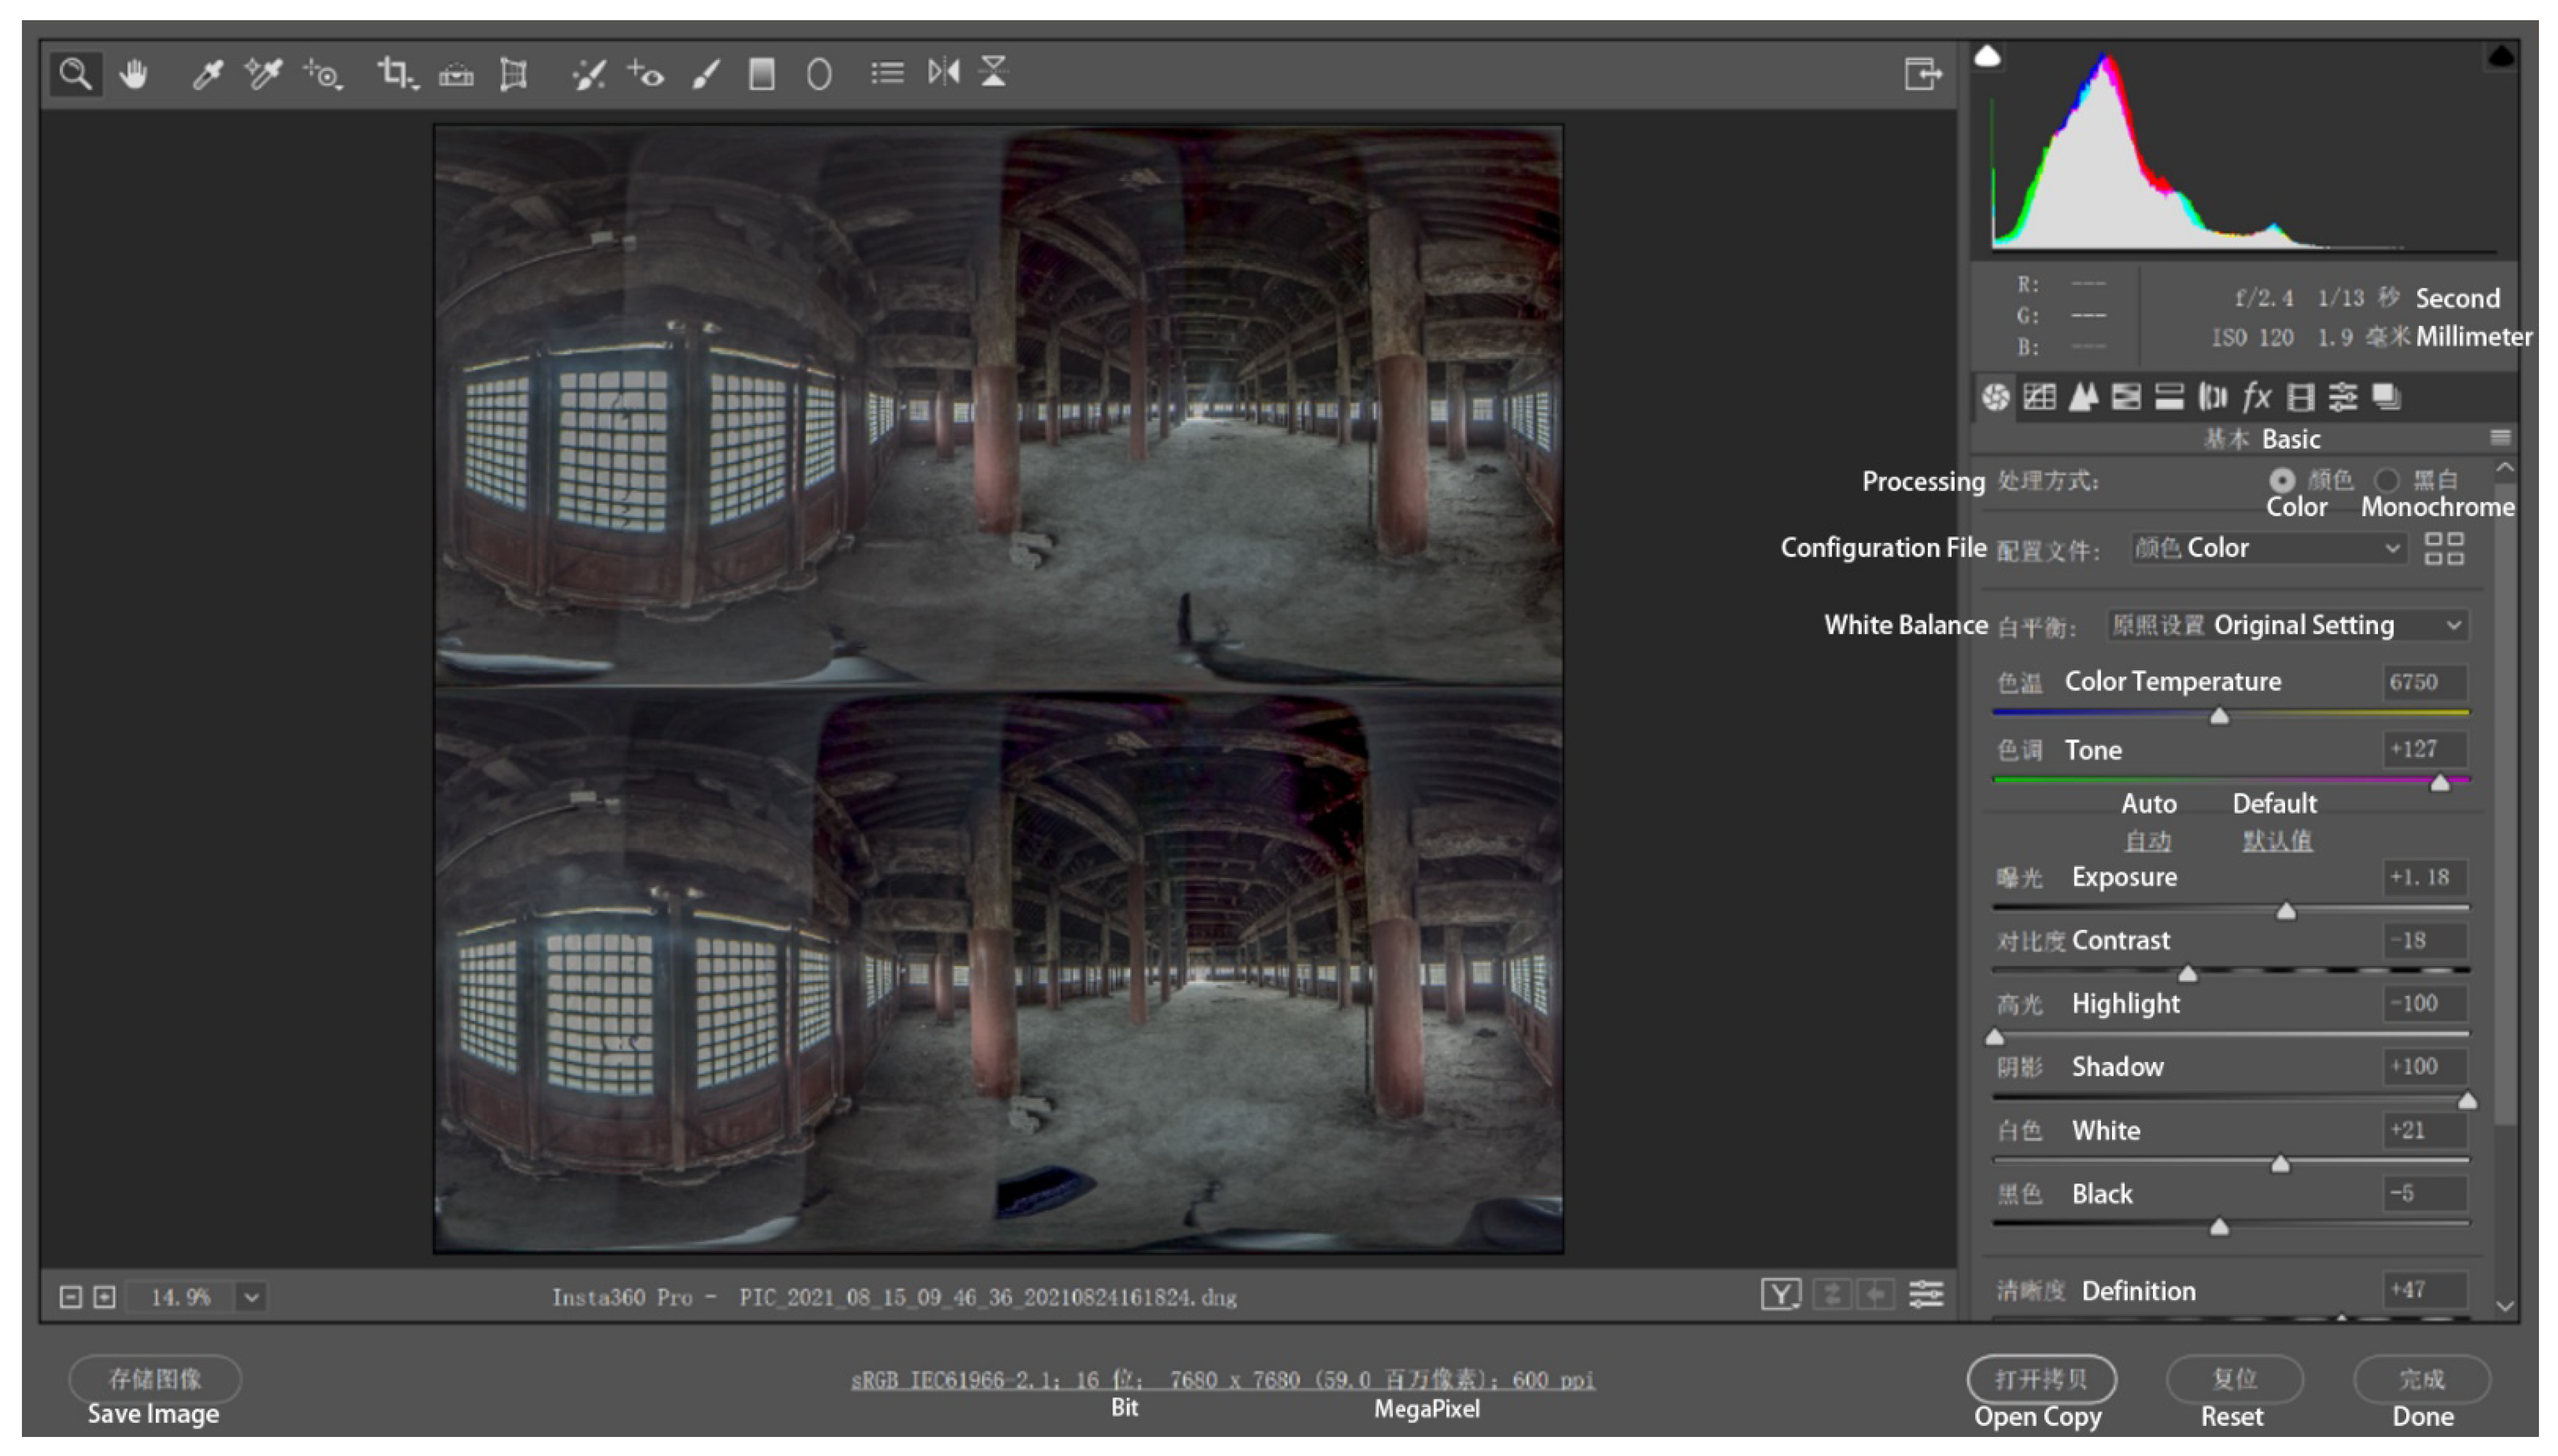Choose the Graduated Filter tool
This screenshot has width=2558, height=1456.
tap(762, 73)
